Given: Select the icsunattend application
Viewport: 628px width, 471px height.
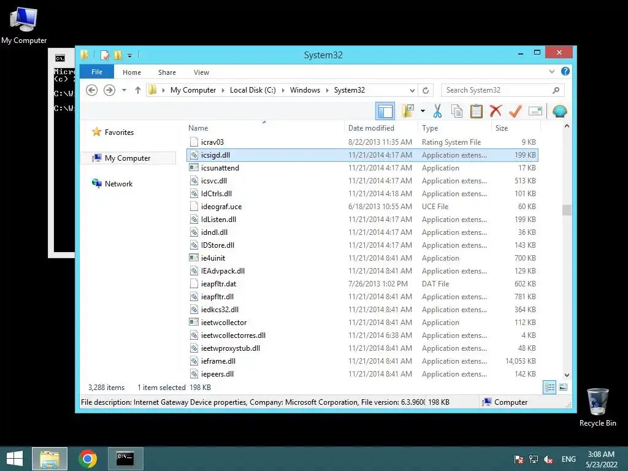Looking at the screenshot, I should (x=362, y=168).
